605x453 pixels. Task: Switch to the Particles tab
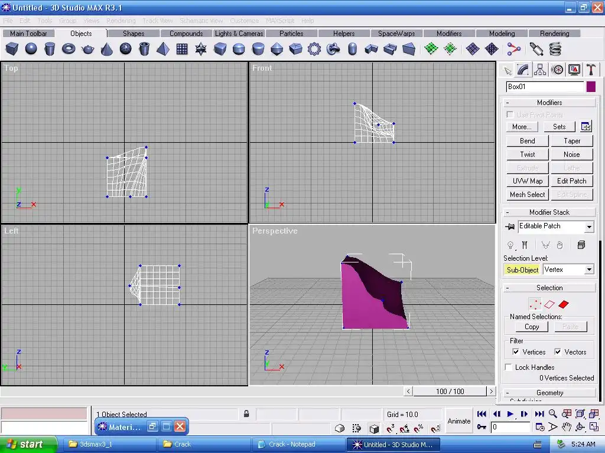(291, 34)
